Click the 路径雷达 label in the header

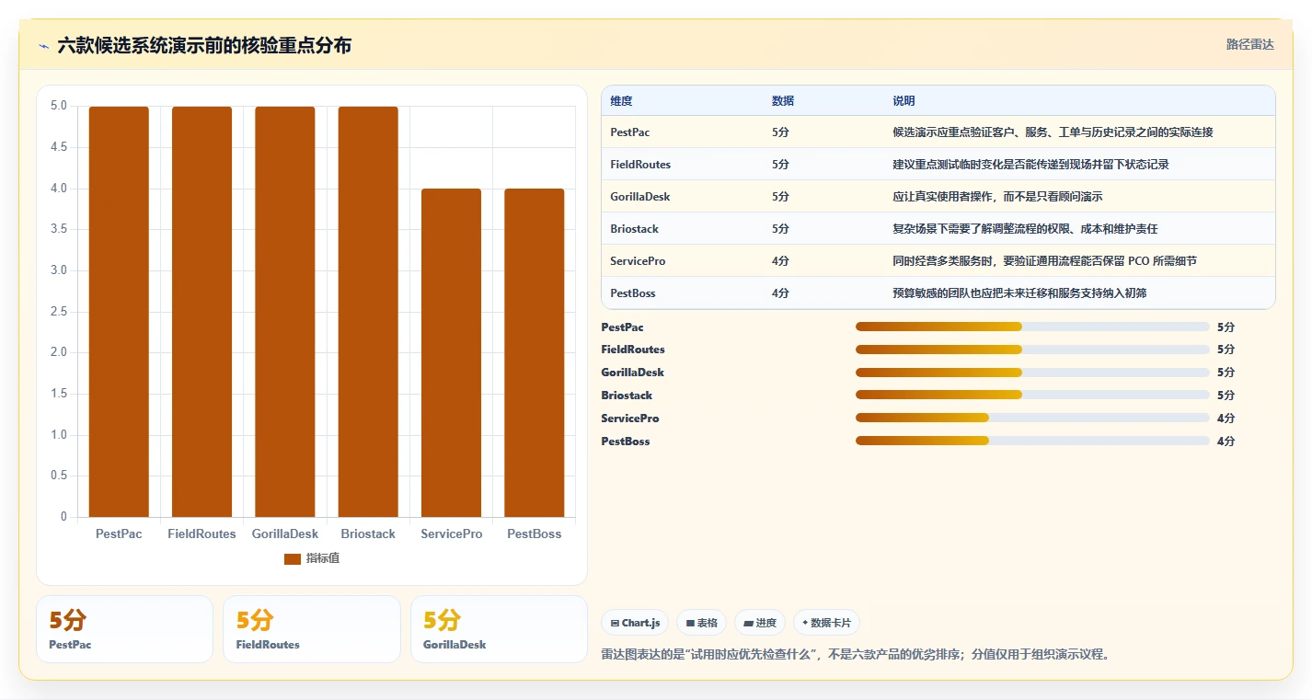coord(1250,44)
